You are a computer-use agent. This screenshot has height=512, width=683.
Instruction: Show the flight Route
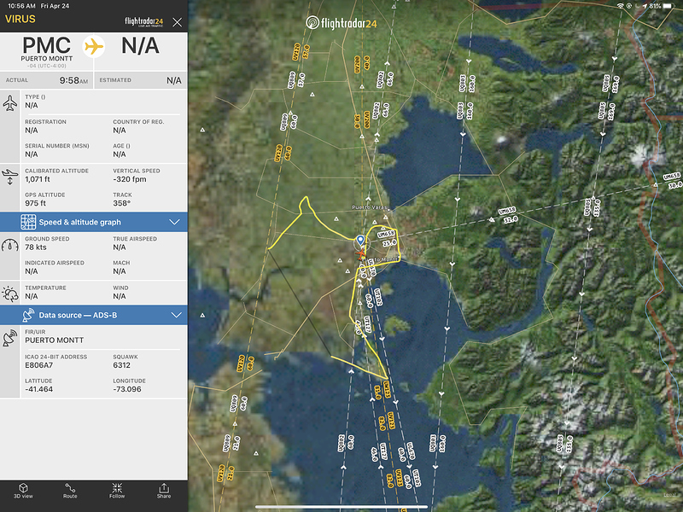point(70,491)
